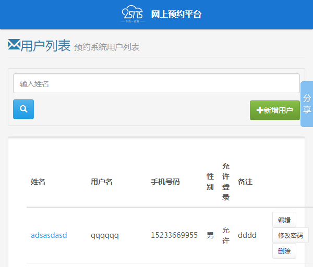Click the 手机号码 column header

pos(165,182)
